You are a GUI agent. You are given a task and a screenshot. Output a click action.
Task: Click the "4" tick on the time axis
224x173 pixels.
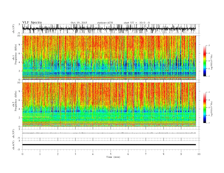point(93,154)
